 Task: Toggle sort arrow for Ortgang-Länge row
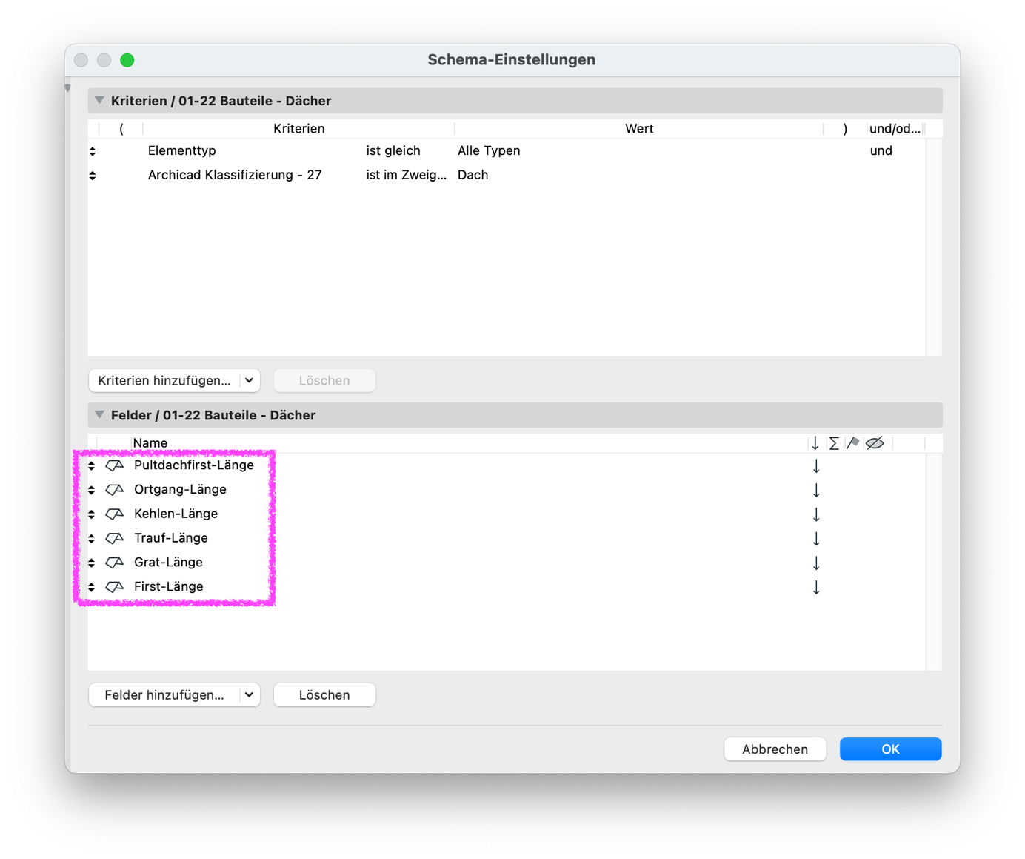(x=816, y=491)
